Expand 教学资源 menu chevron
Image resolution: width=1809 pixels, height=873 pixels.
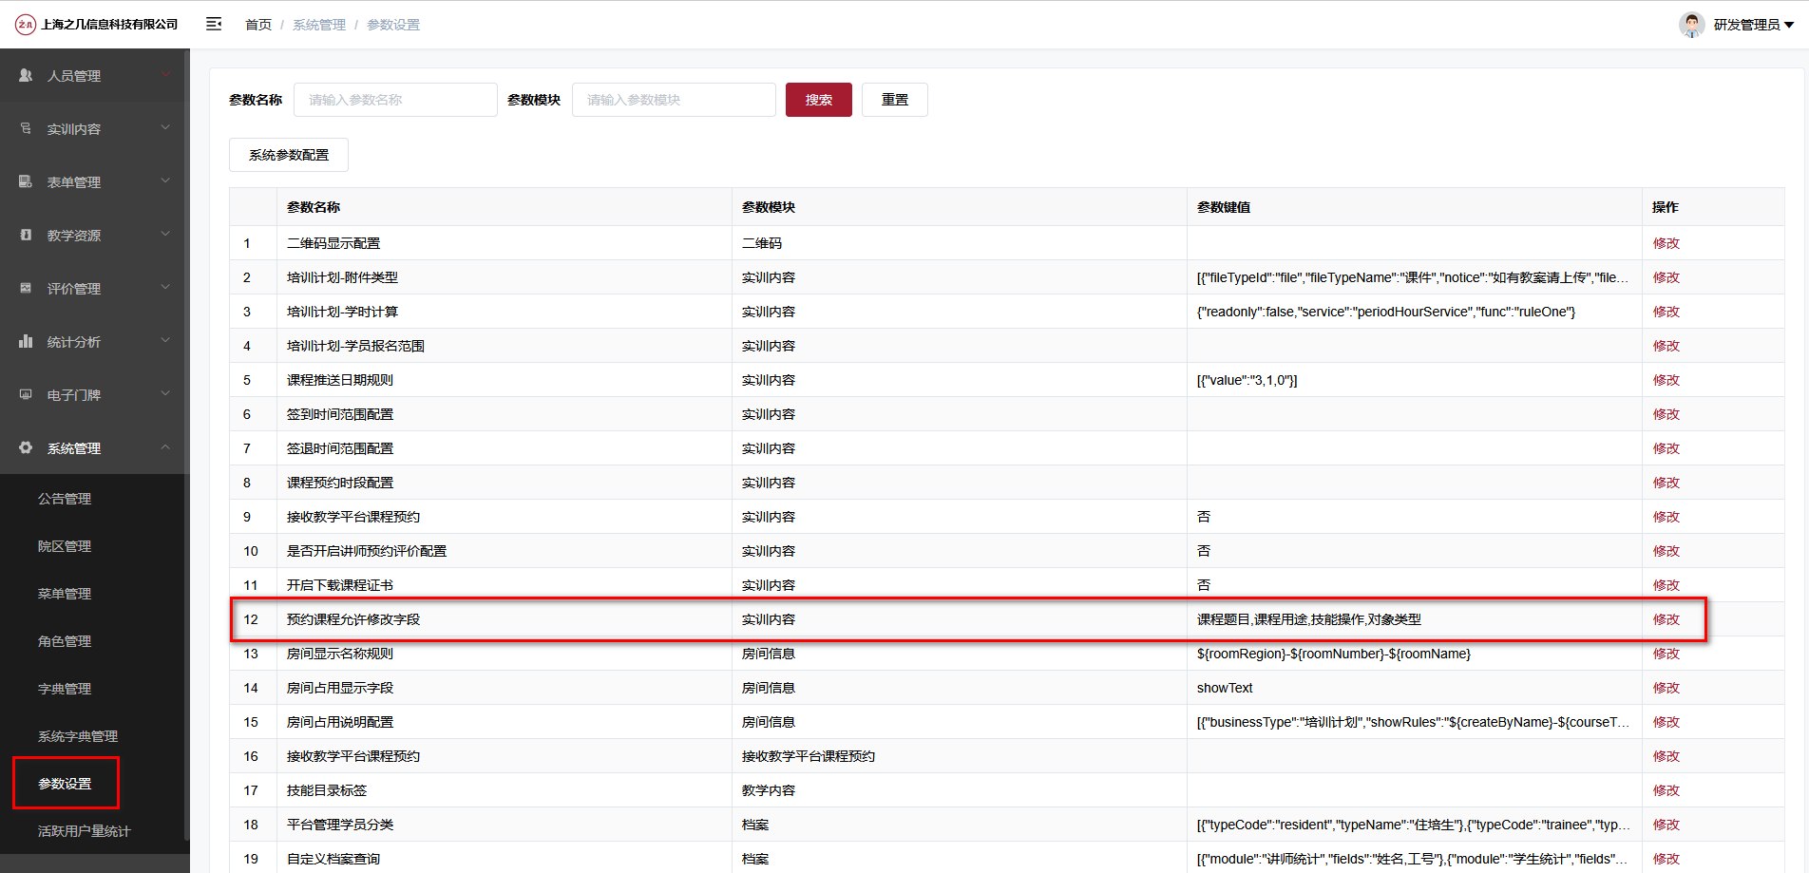[165, 234]
